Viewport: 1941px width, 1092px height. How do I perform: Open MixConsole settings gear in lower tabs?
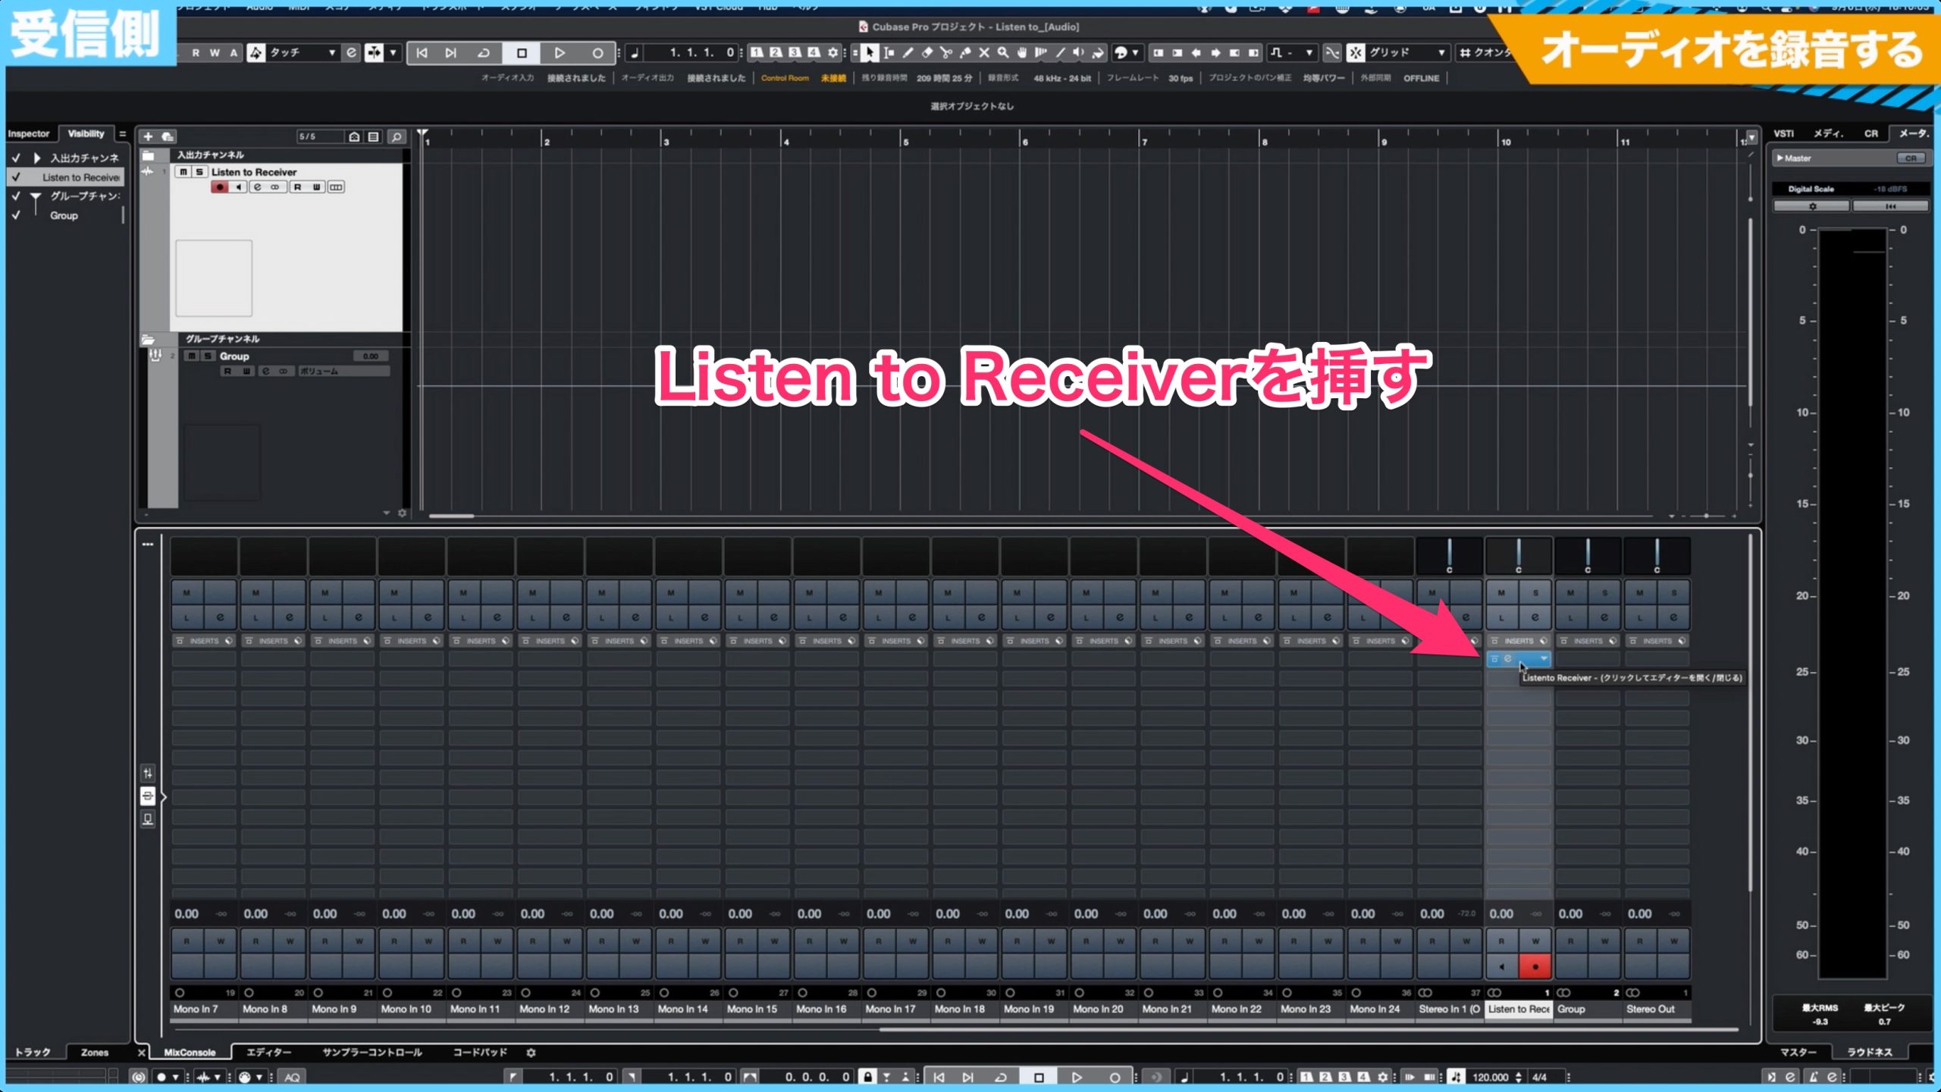pos(531,1053)
